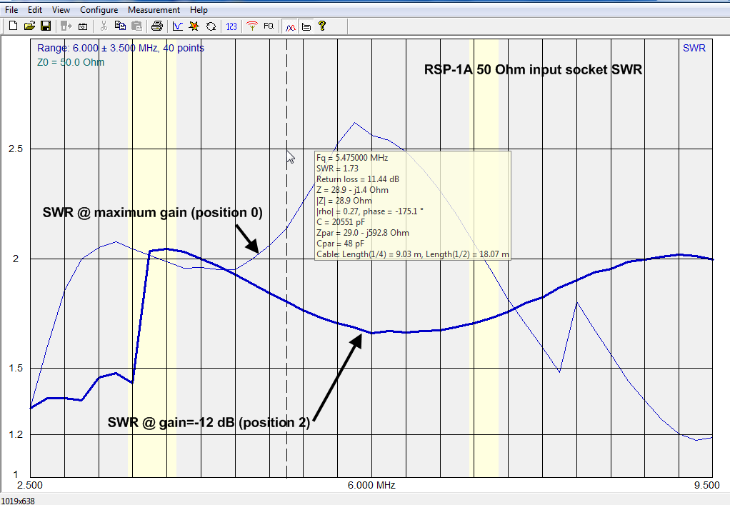Click the continuous sweep circular arrows icon
The height and width of the screenshot is (505, 730).
pyautogui.click(x=211, y=26)
